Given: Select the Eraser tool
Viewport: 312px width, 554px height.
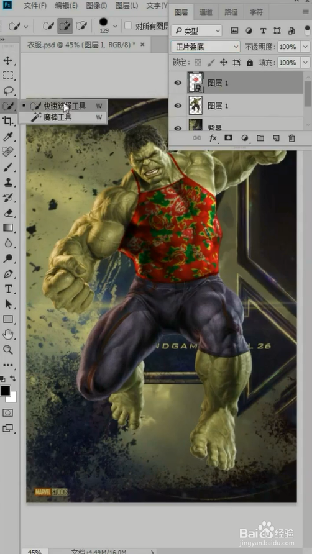Looking at the screenshot, I should click(x=8, y=212).
